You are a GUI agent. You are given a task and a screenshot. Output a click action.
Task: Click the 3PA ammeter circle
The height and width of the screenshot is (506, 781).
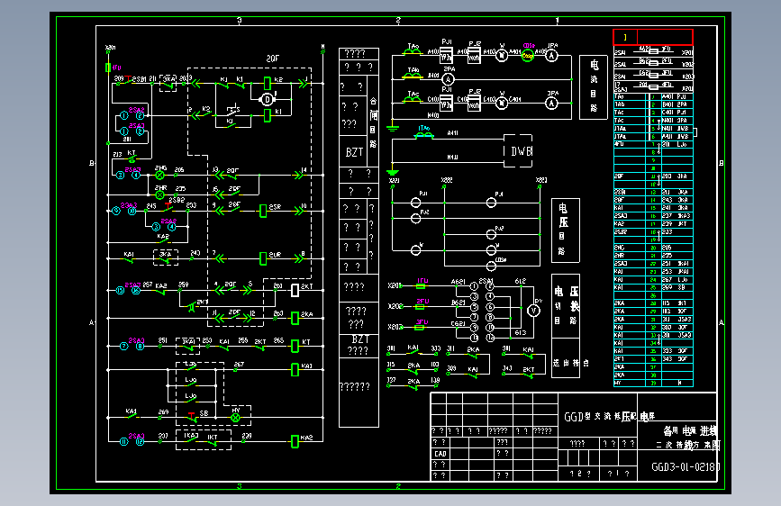(551, 104)
